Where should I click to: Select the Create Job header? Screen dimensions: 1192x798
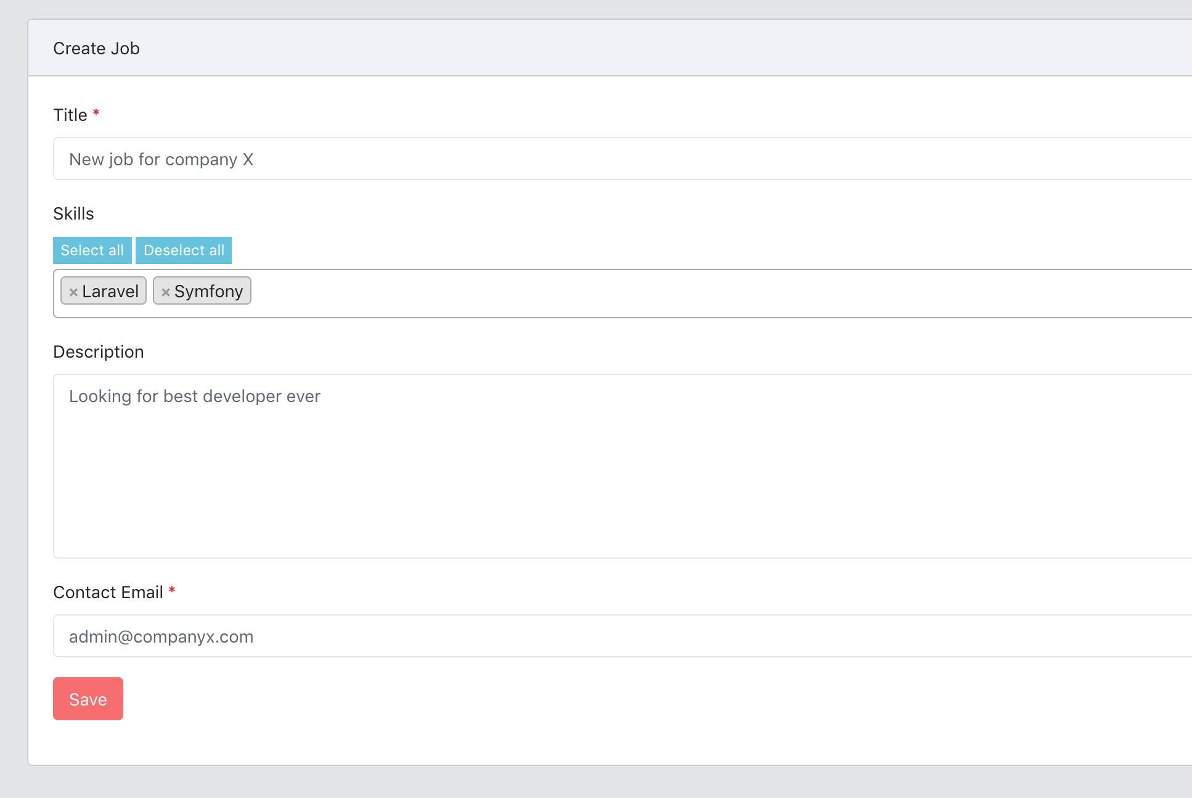(96, 47)
